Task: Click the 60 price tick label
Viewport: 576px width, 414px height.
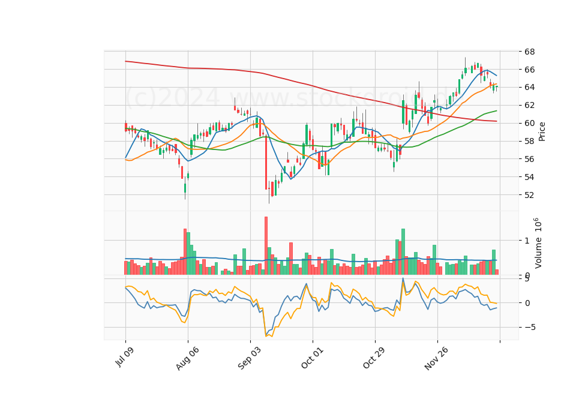Action: click(x=529, y=124)
